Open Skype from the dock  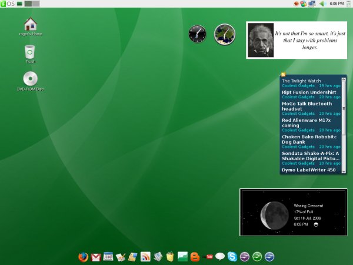click(x=232, y=257)
